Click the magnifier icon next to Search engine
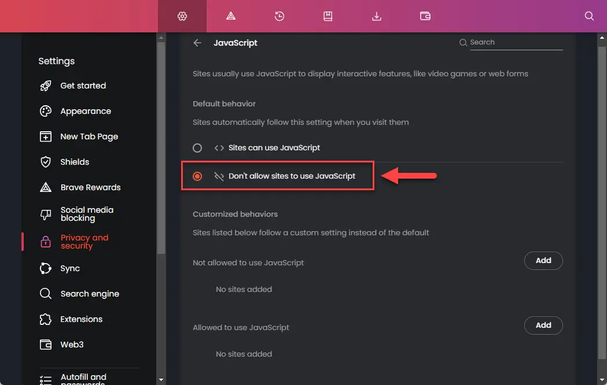Viewport: 607px width, 385px height. click(x=46, y=294)
